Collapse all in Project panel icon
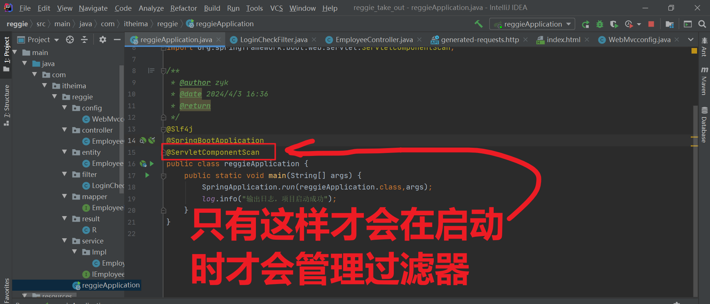Image resolution: width=710 pixels, height=304 pixels. coord(84,40)
